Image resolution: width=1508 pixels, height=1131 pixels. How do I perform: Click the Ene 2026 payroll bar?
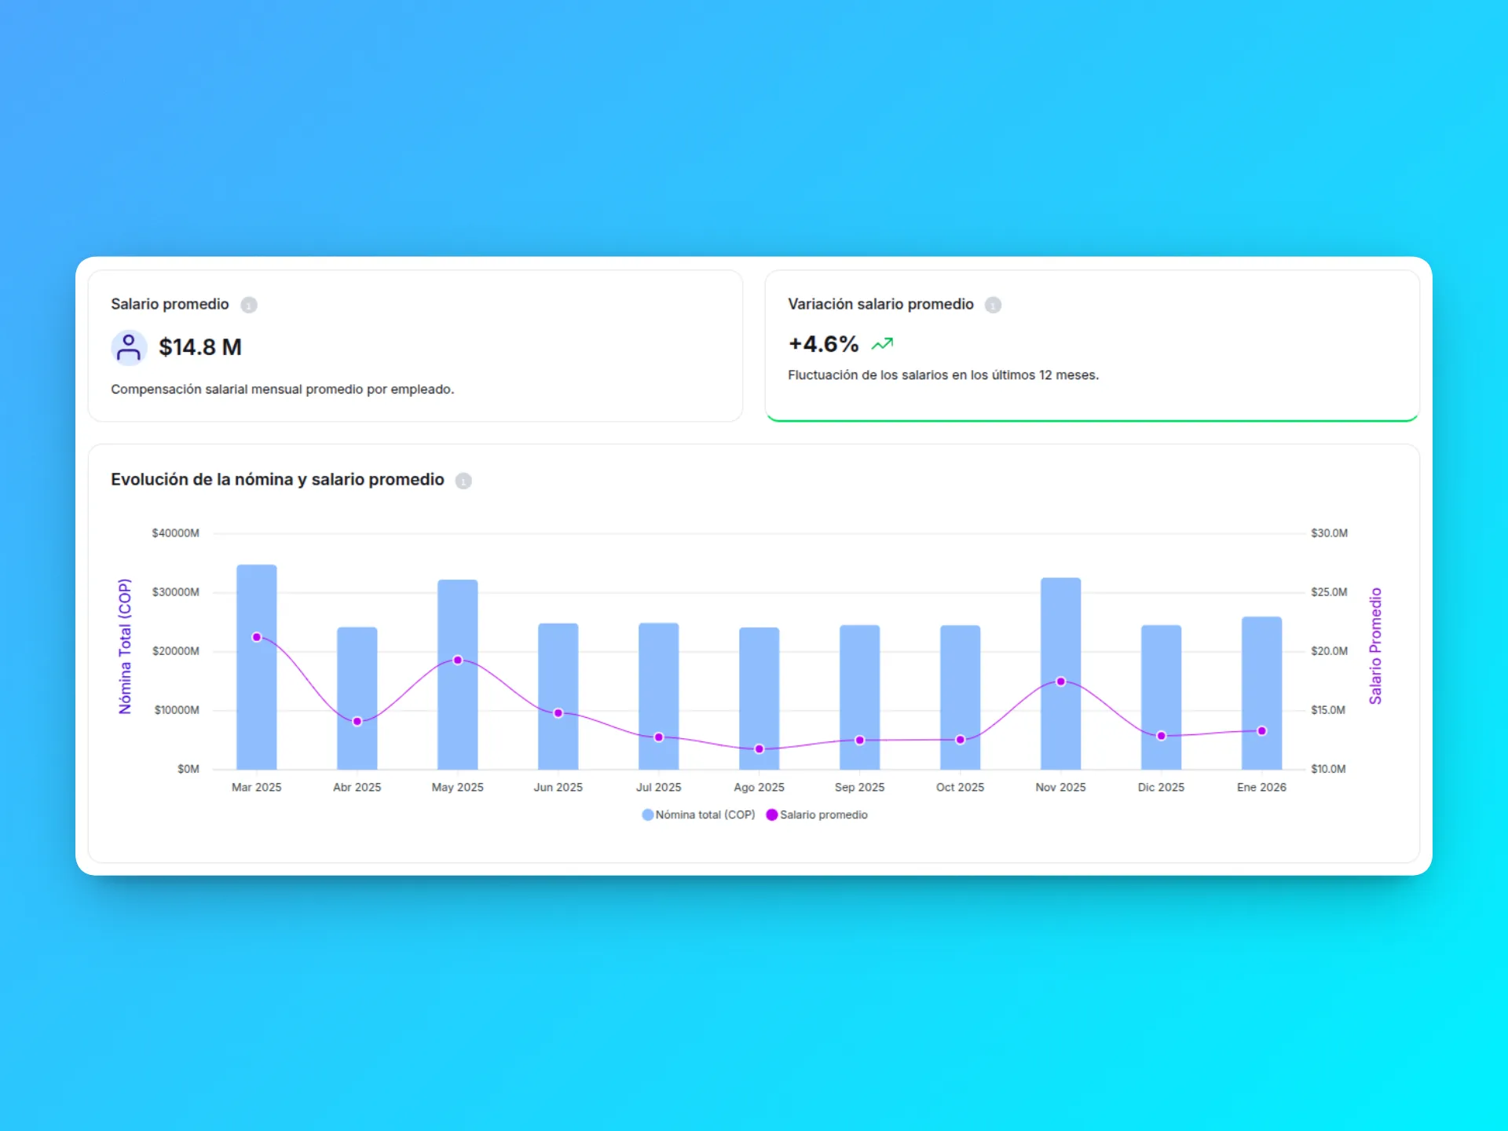1261,675
